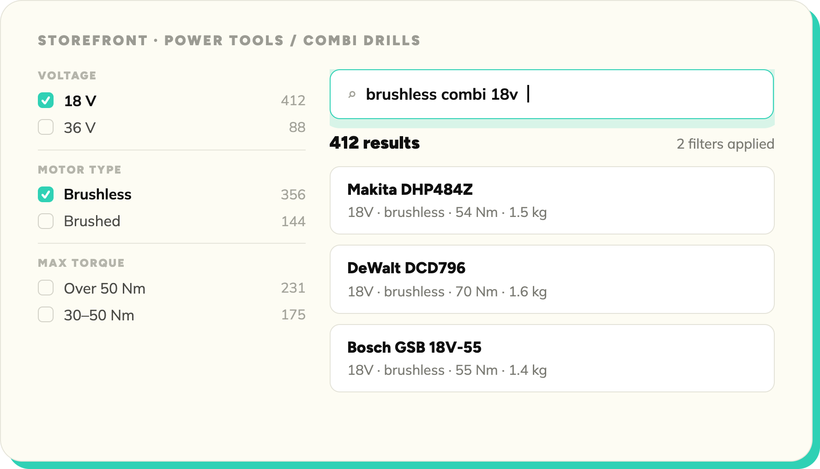Click the Over 50 Nm label
Viewport: 820px width, 469px height.
point(105,289)
